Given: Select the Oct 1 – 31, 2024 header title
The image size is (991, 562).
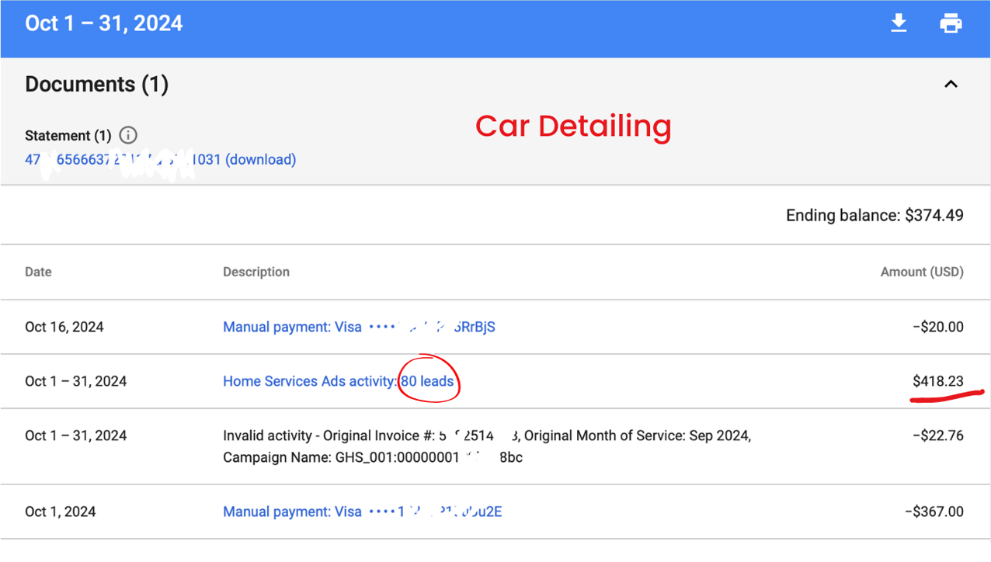Looking at the screenshot, I should click(104, 23).
